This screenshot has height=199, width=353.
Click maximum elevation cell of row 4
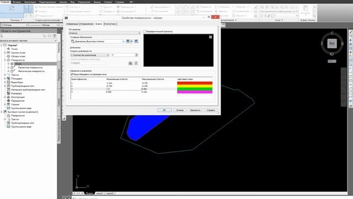click(145, 92)
